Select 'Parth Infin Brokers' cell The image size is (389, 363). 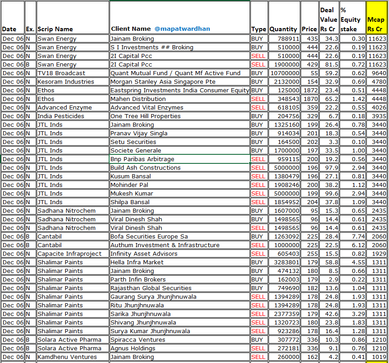[180, 279]
